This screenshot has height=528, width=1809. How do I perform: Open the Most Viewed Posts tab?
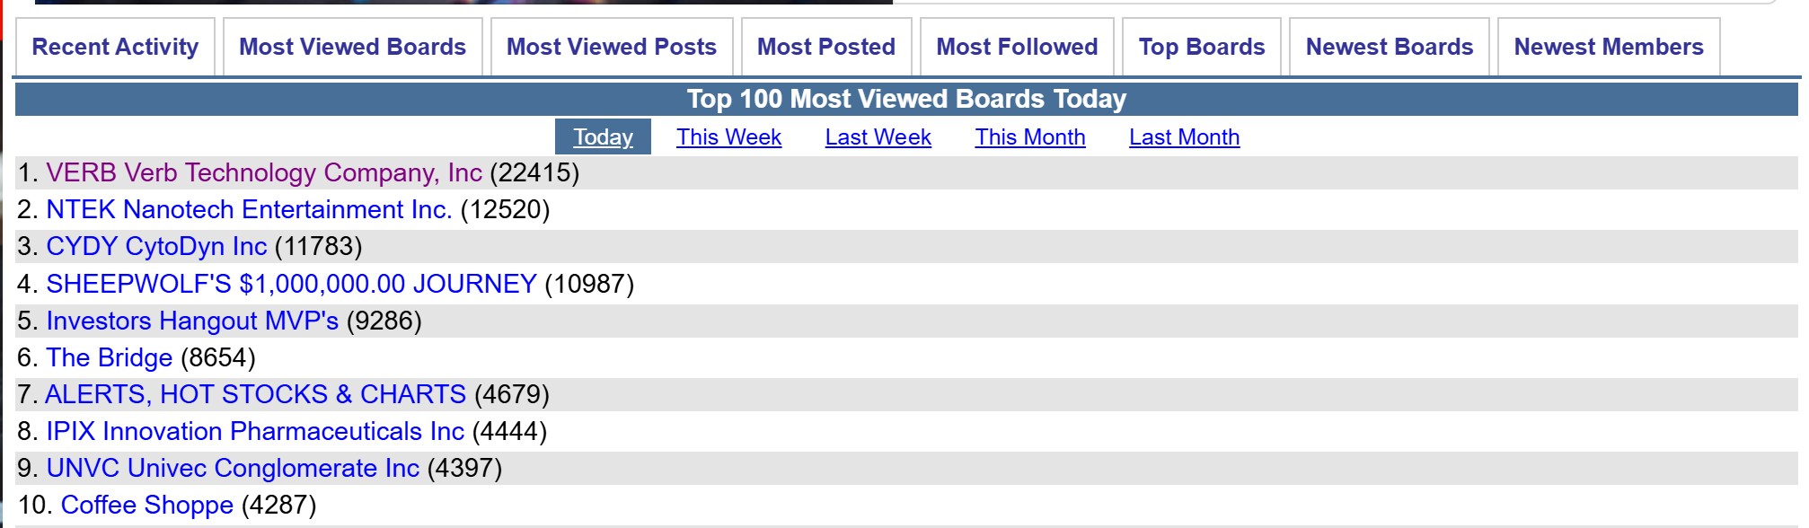pos(612,47)
